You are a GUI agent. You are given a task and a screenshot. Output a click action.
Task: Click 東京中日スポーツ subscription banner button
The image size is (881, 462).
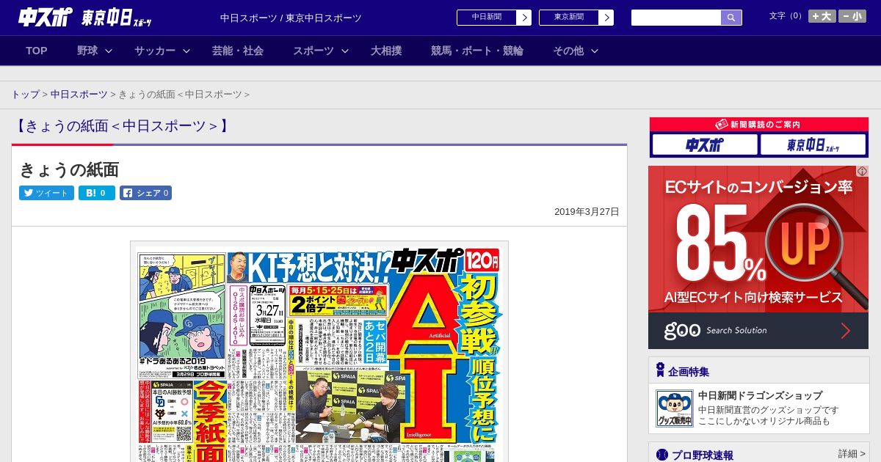coord(813,144)
